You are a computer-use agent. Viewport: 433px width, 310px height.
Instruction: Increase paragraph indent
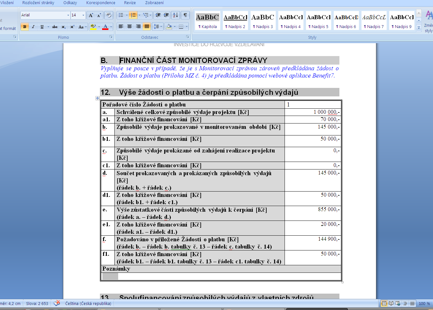pos(166,15)
